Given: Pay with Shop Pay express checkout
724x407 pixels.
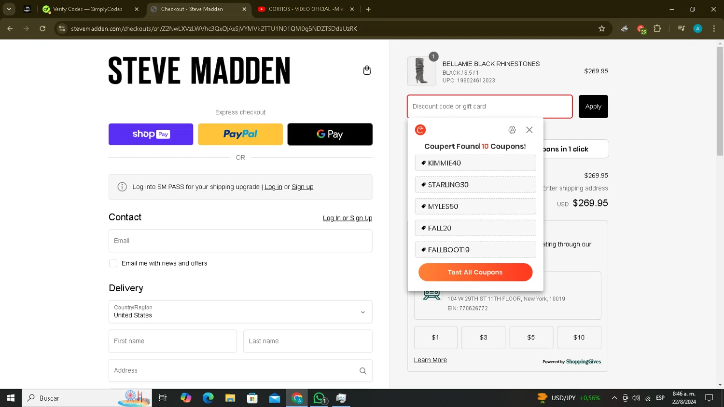Looking at the screenshot, I should (x=151, y=134).
